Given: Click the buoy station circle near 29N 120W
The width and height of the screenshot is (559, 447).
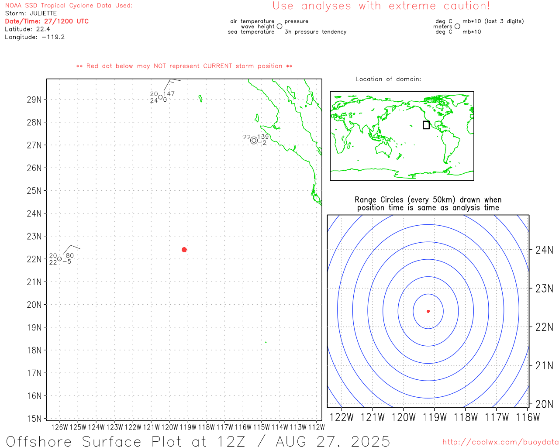Looking at the screenshot, I should (x=160, y=97).
